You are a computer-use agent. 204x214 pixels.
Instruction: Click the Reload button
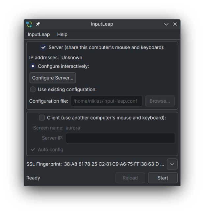130,178
